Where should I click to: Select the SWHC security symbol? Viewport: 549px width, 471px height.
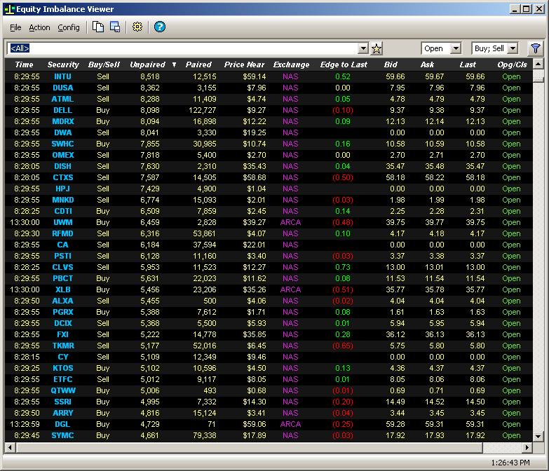(x=62, y=144)
